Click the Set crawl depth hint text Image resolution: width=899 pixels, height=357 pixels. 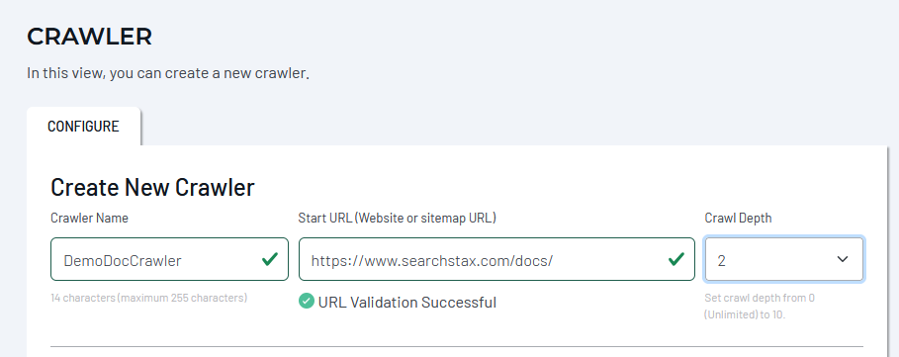[760, 306]
